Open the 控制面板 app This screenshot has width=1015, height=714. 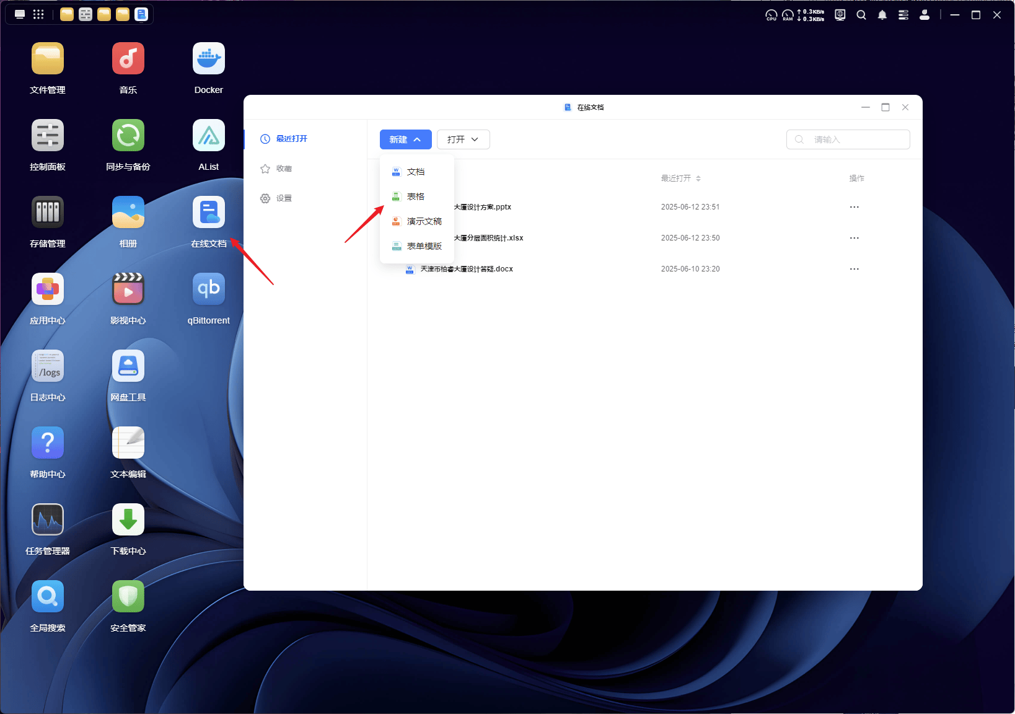coord(47,135)
